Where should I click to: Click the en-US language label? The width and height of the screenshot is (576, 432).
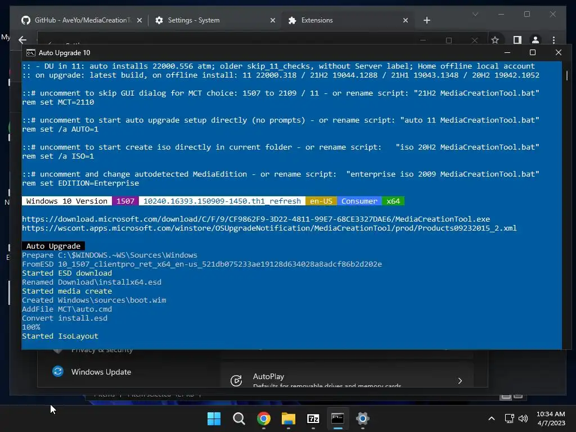point(321,201)
